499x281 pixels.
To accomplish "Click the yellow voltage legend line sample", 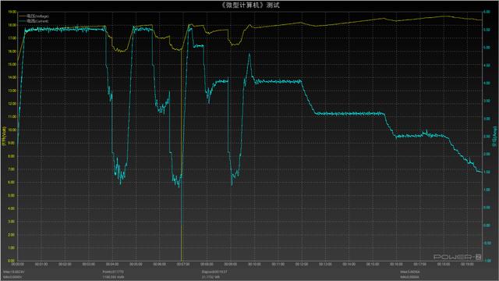I will click(23, 16).
